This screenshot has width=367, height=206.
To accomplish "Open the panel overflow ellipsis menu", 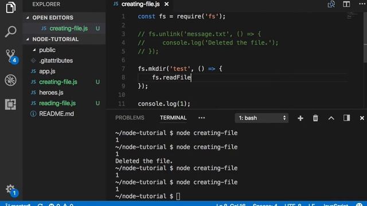I will pos(201,118).
